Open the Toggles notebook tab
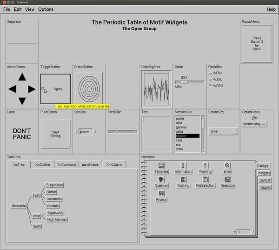This screenshot has width=279, height=250. pyautogui.click(x=265, y=187)
